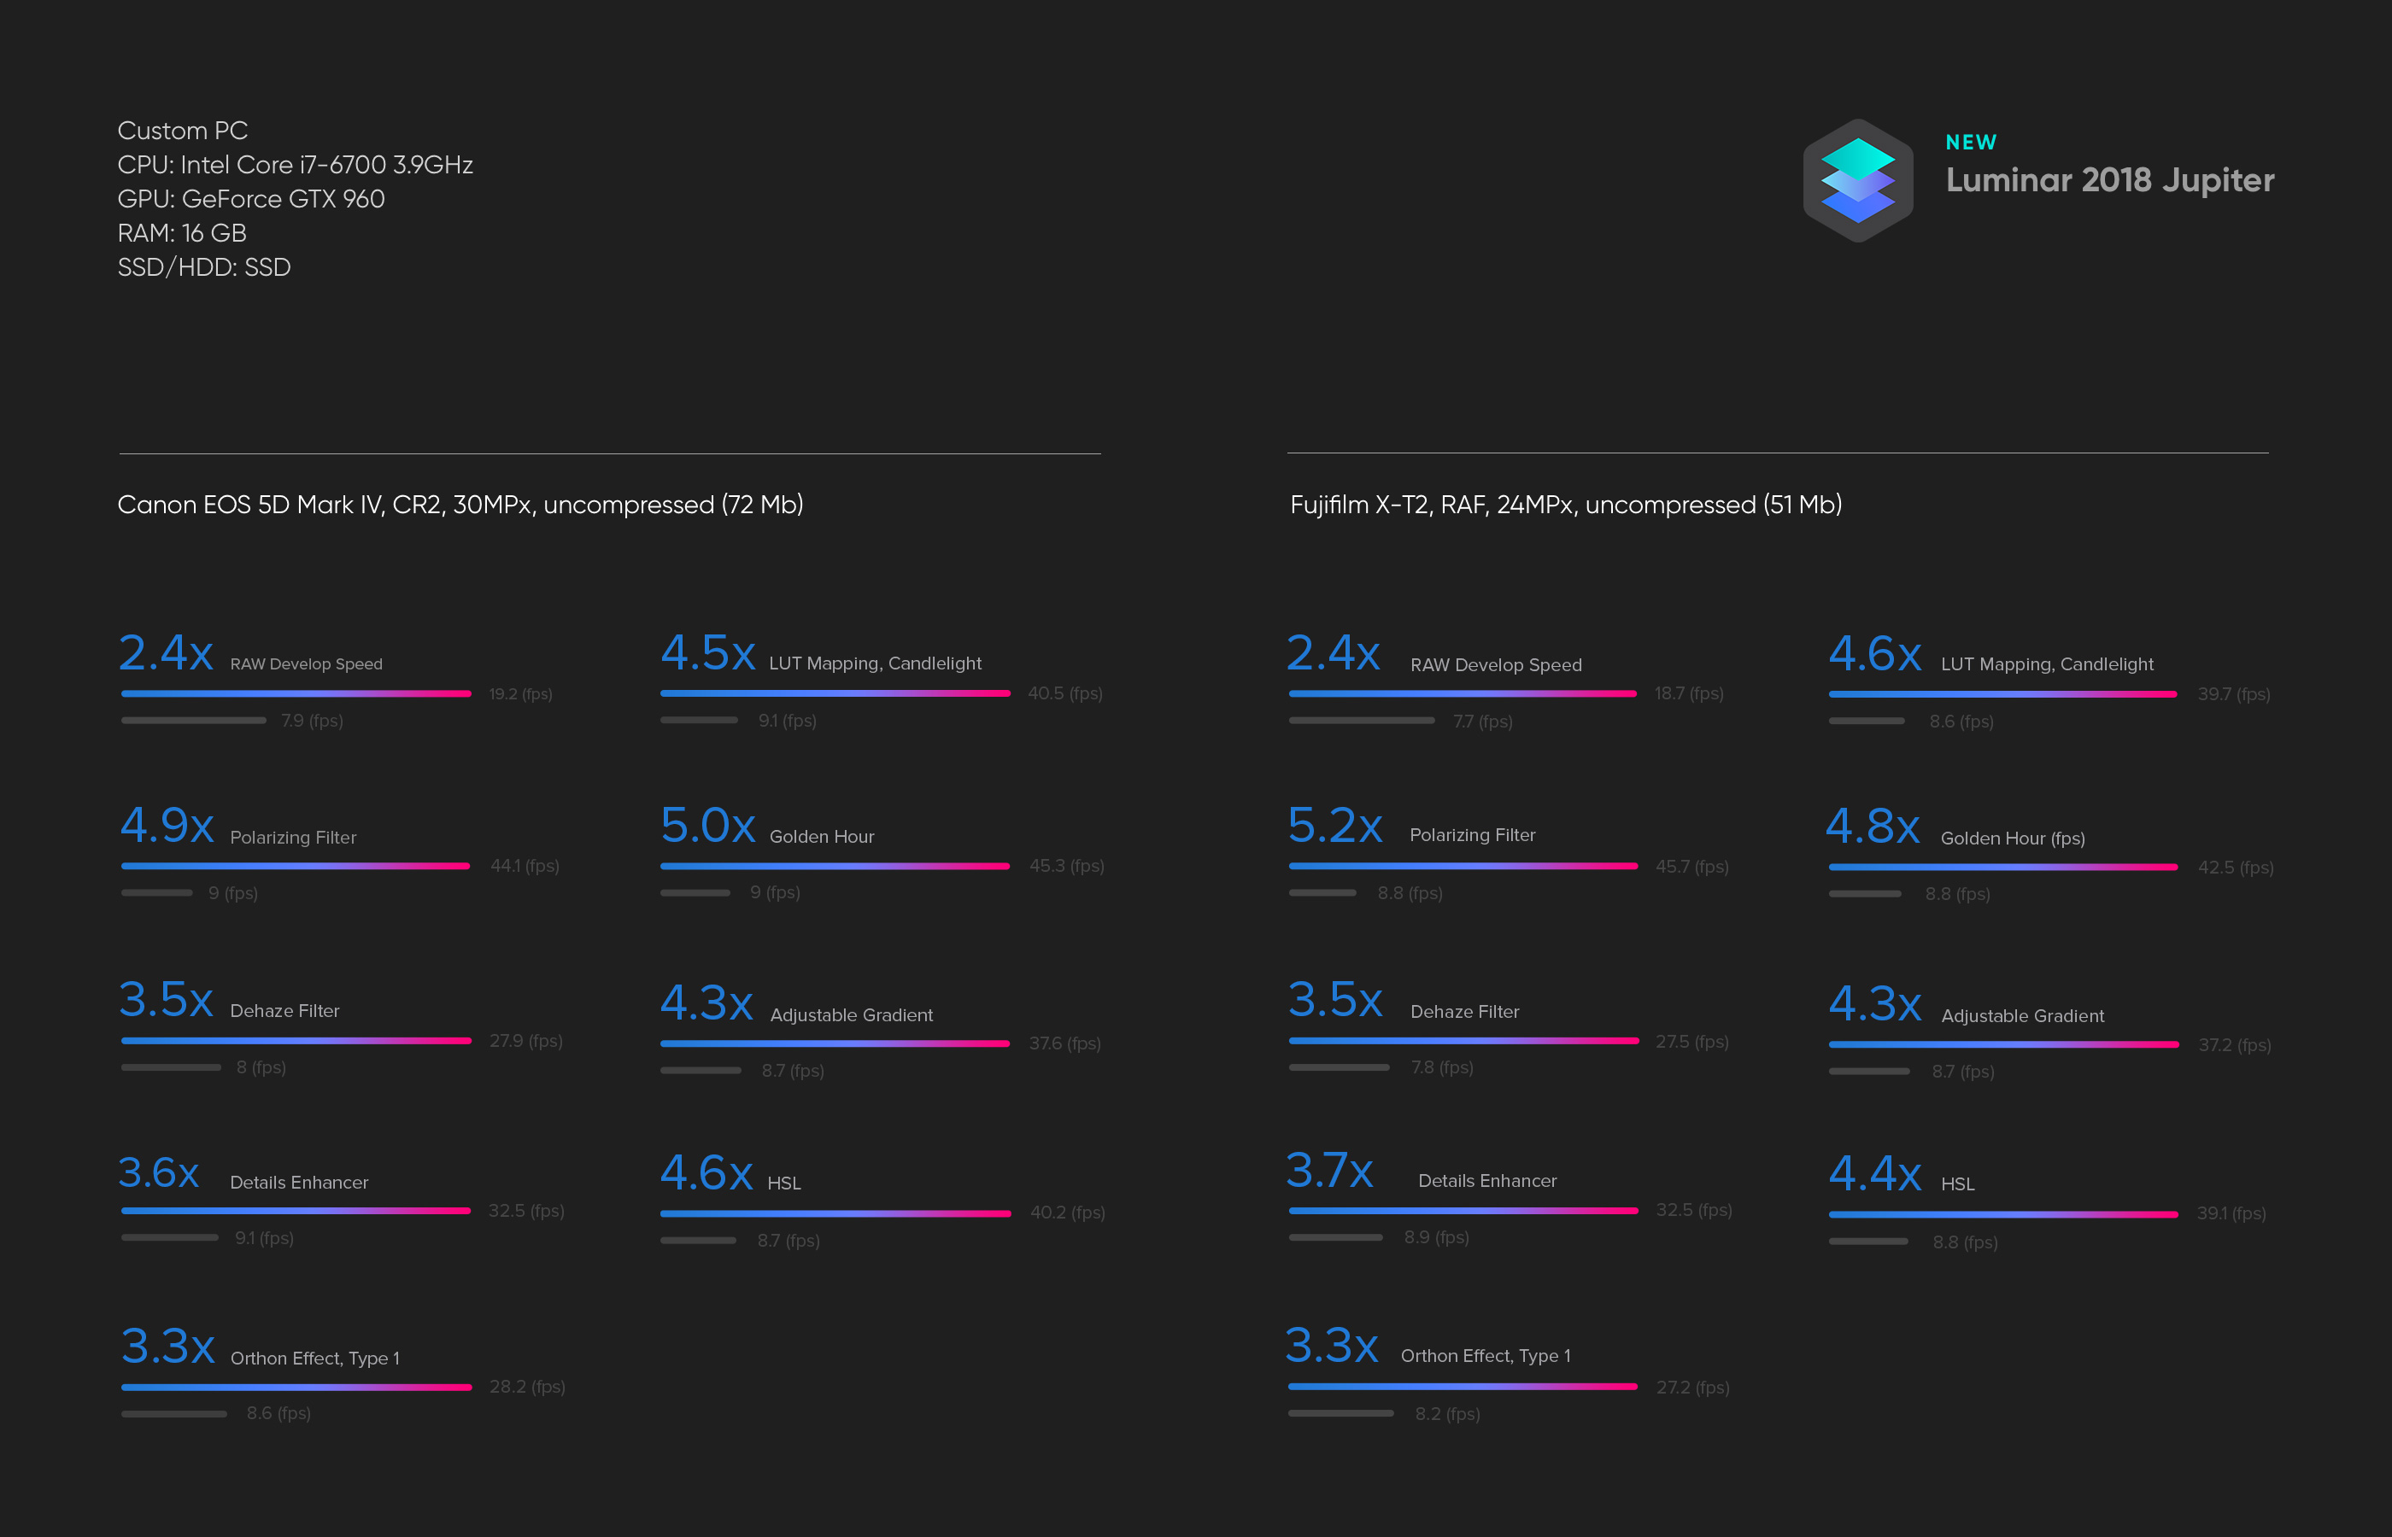Click the Canon Dehaze Filter gradient bar
The width and height of the screenshot is (2392, 1537).
click(x=296, y=1041)
